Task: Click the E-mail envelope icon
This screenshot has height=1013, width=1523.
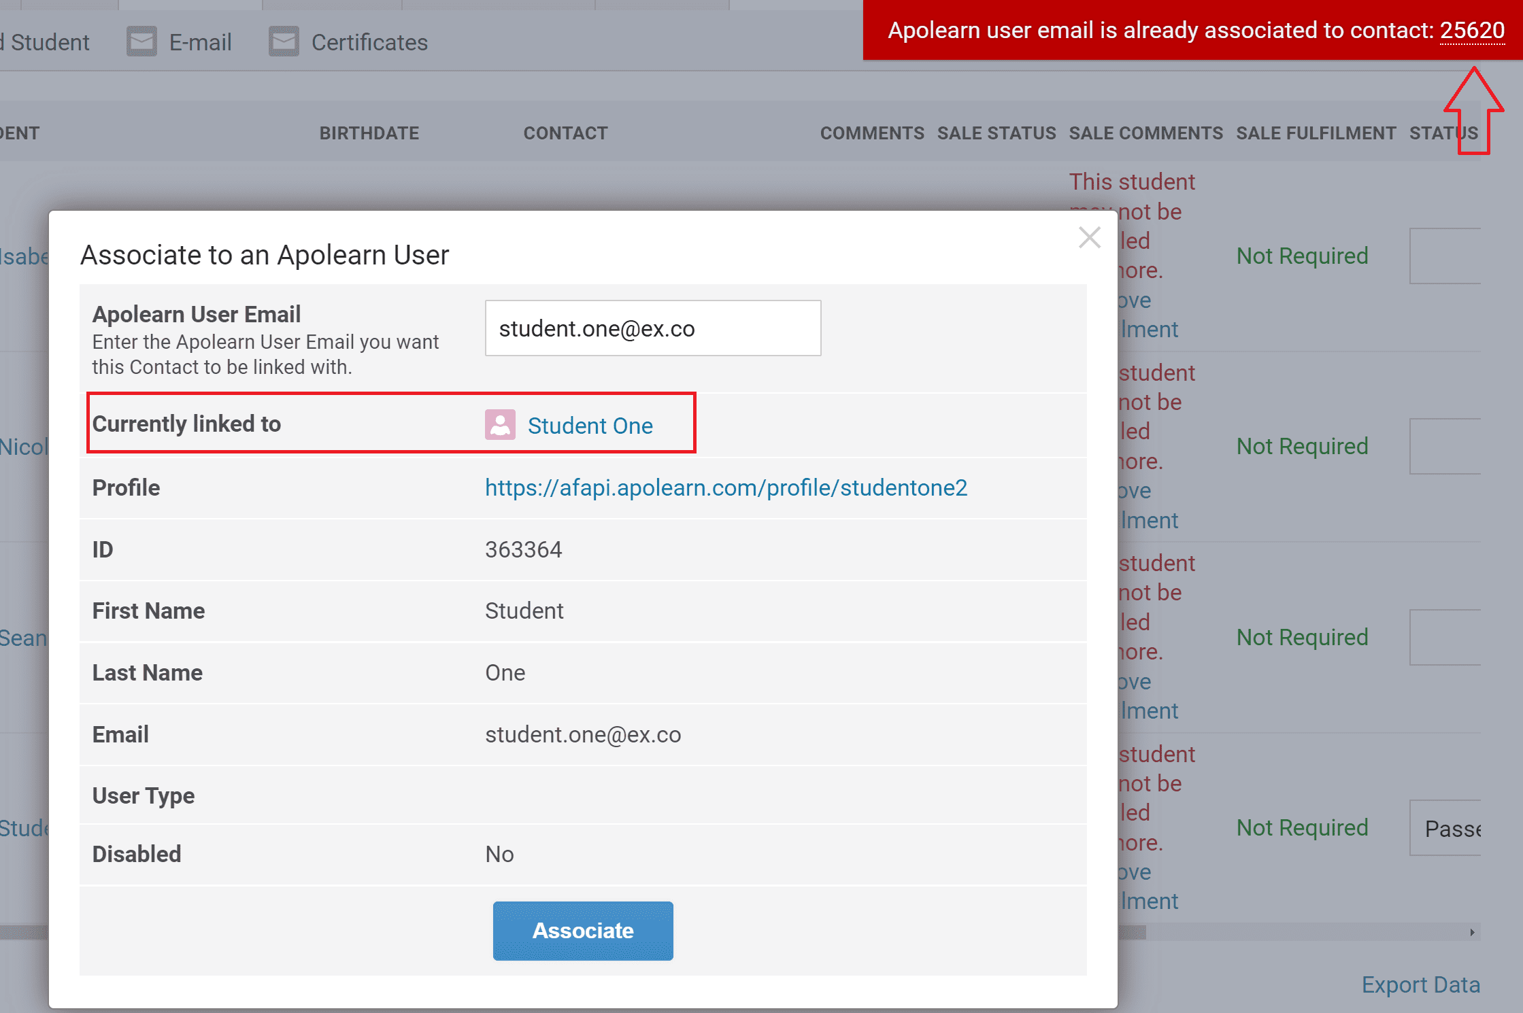Action: [141, 42]
